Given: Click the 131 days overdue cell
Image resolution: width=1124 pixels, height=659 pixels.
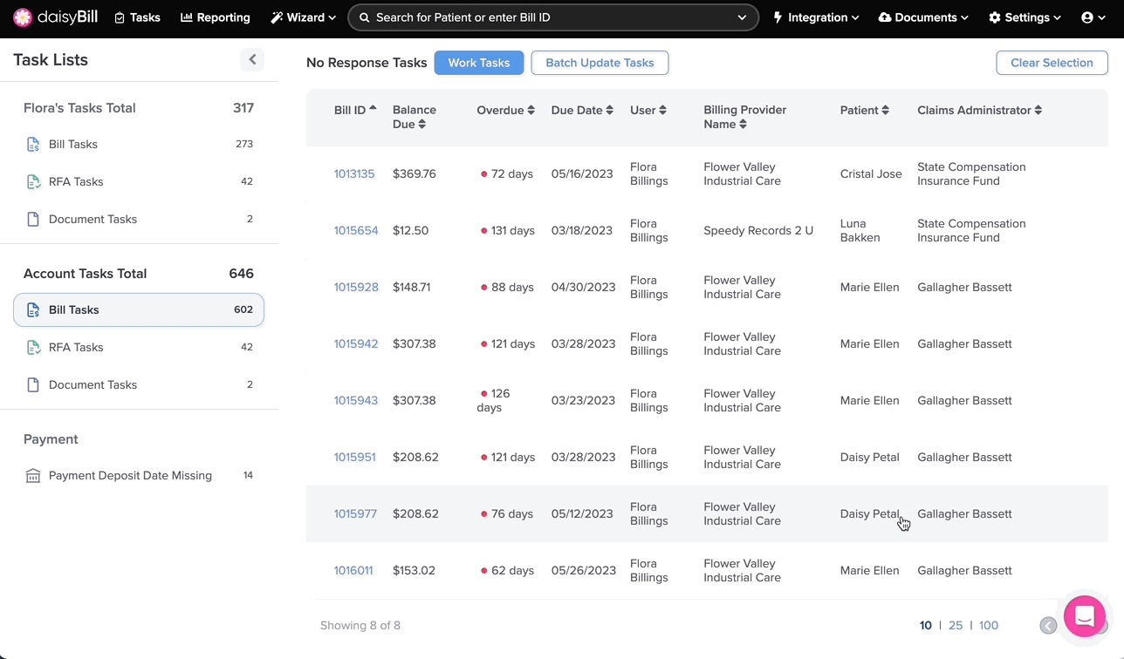Looking at the screenshot, I should pos(508,231).
